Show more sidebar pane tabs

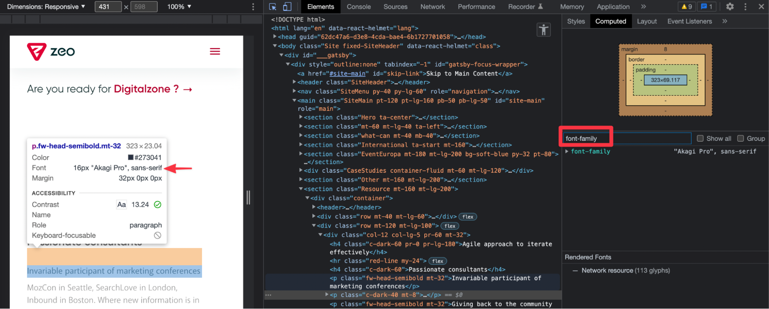click(725, 21)
